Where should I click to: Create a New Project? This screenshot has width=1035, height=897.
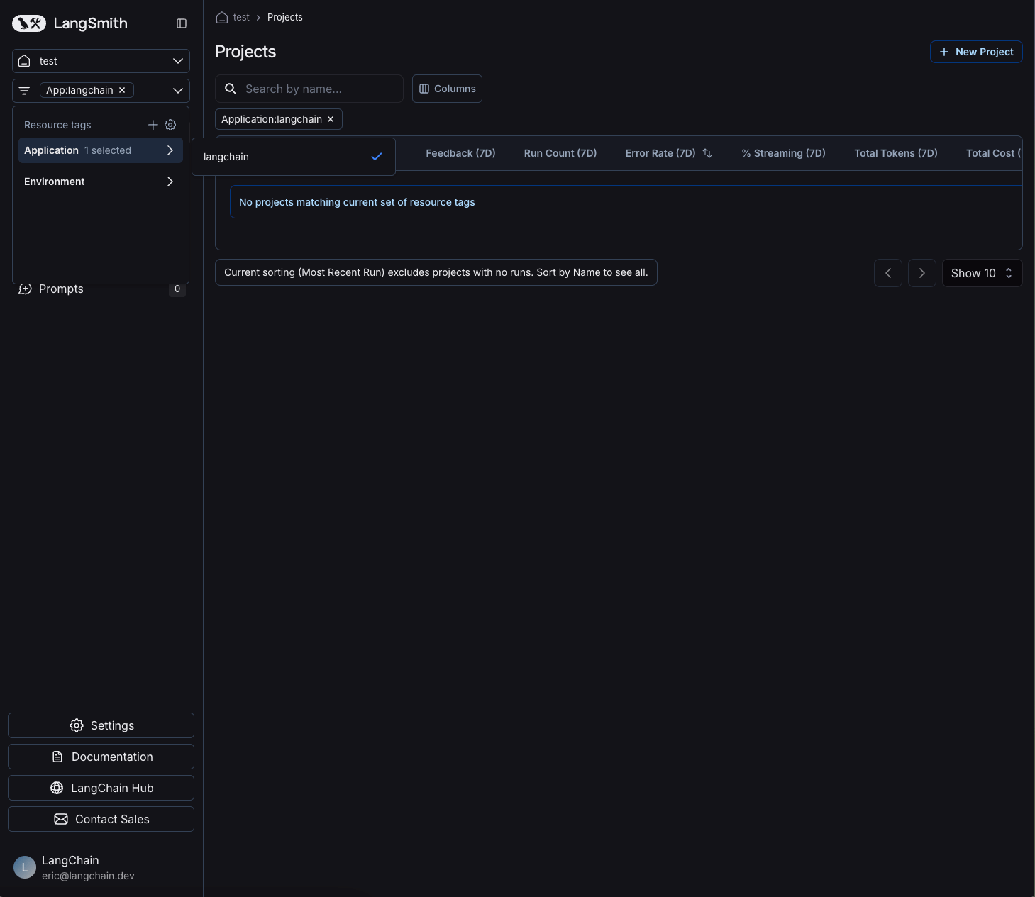(976, 52)
